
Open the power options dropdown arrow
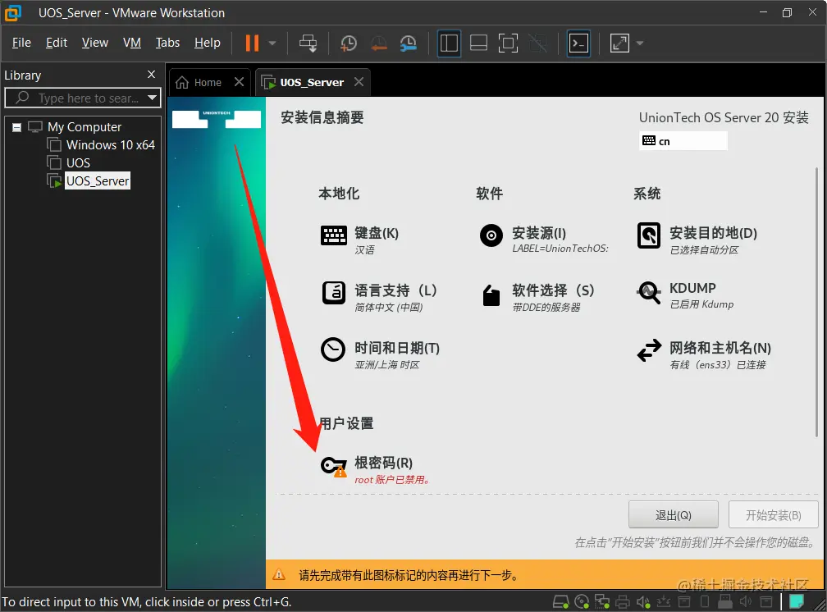tap(271, 43)
